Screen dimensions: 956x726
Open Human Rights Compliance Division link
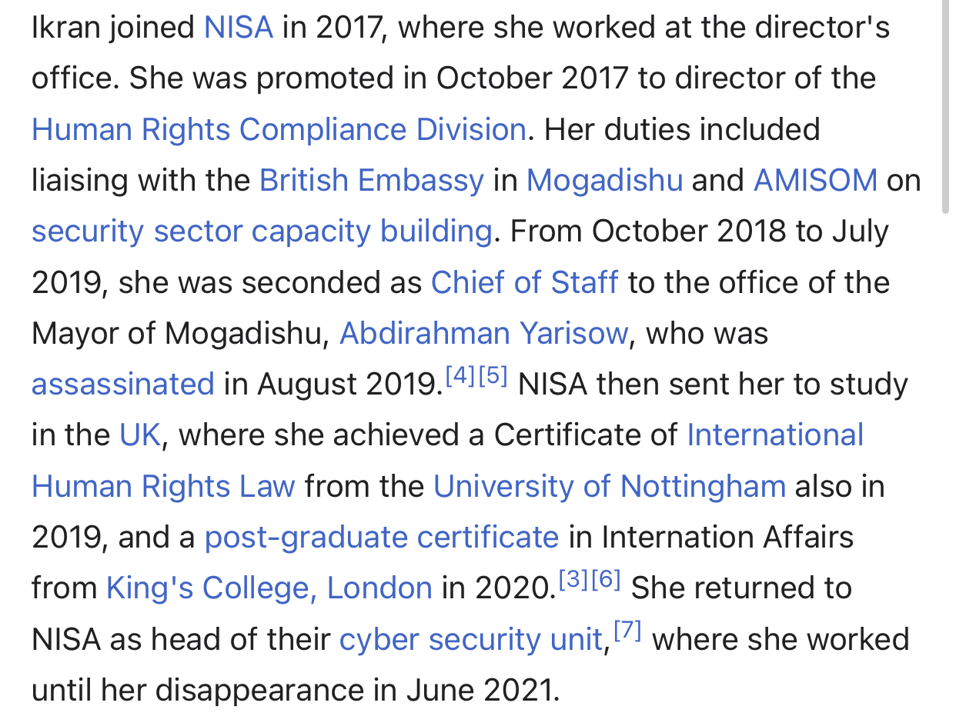279,130
